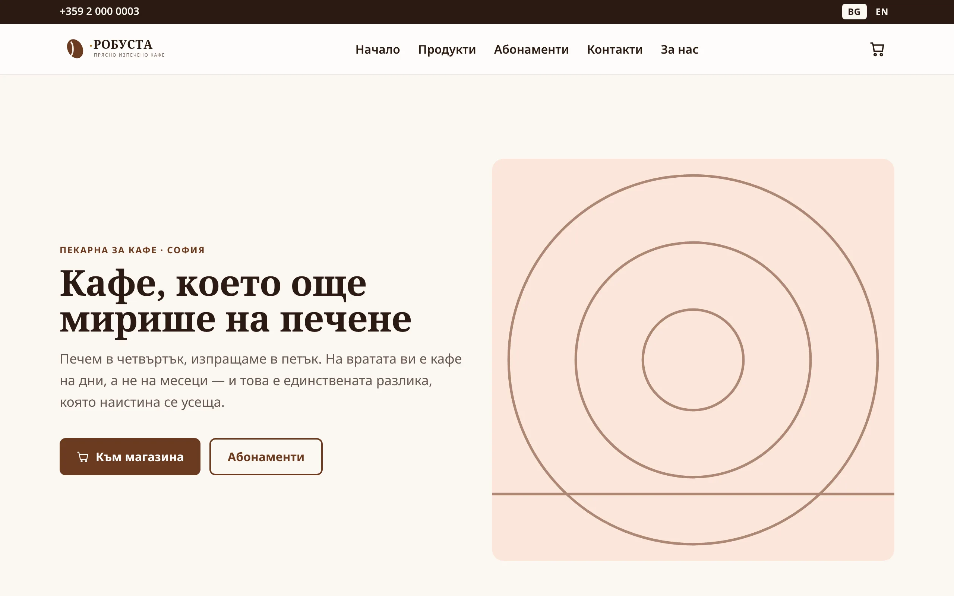Click the Робуста coffee bean logo
Screen dimensions: 954x596
pyautogui.click(x=75, y=49)
